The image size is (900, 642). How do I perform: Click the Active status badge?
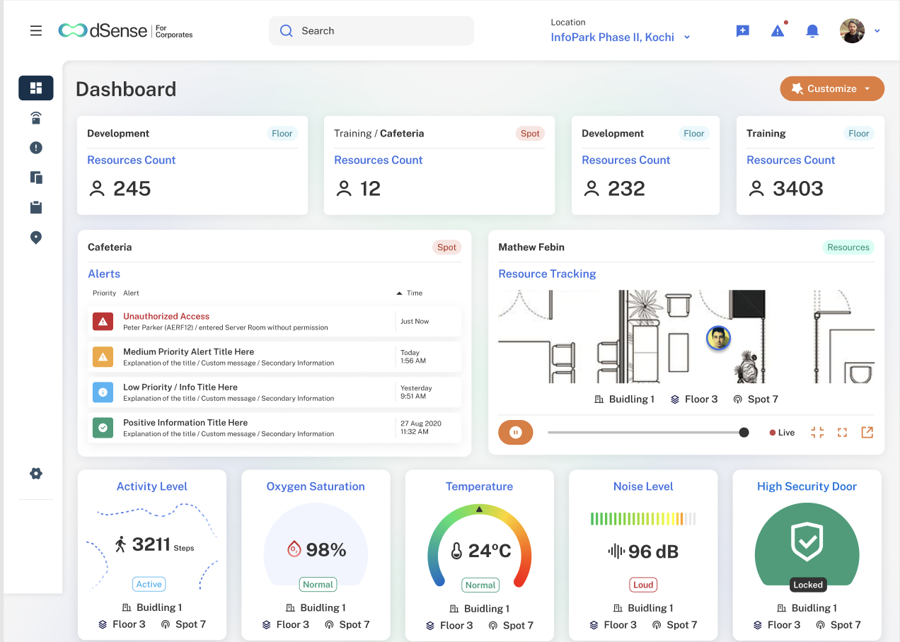click(149, 584)
